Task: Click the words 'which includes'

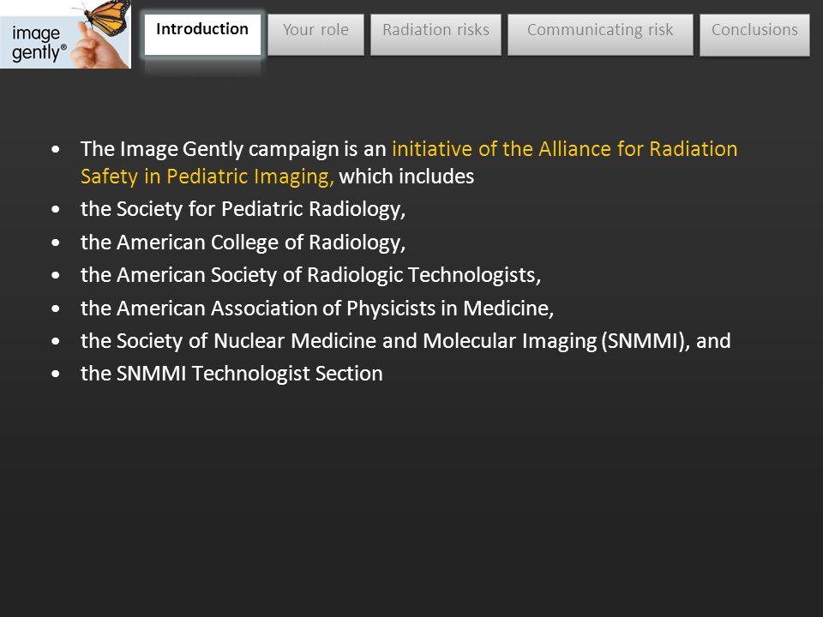Action: click(406, 177)
